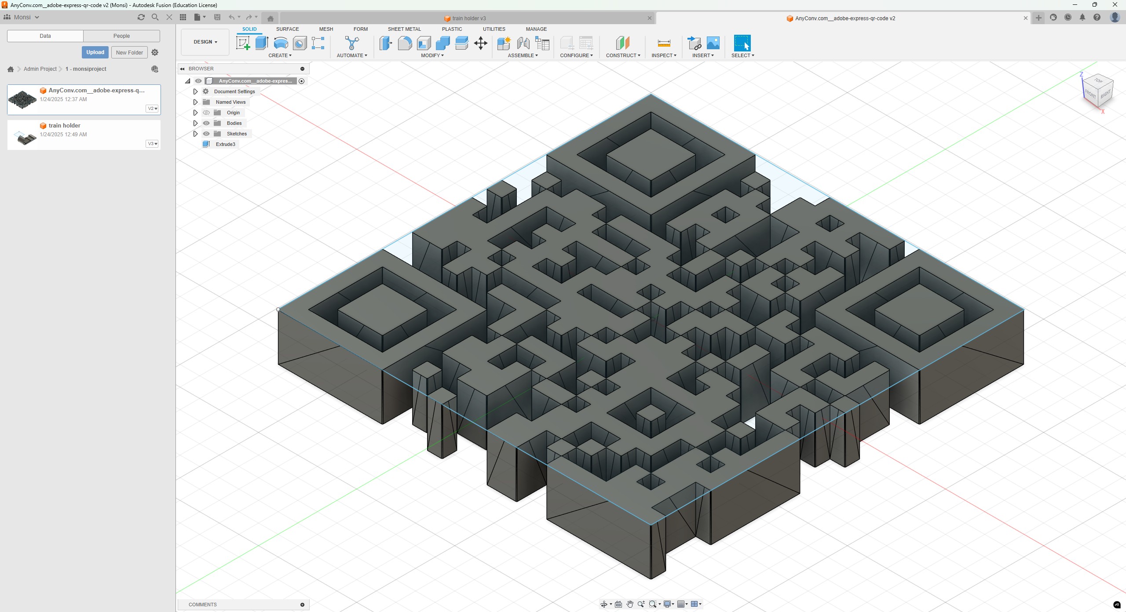Open the INSPECT dropdown menu
The image size is (1126, 612).
point(664,55)
